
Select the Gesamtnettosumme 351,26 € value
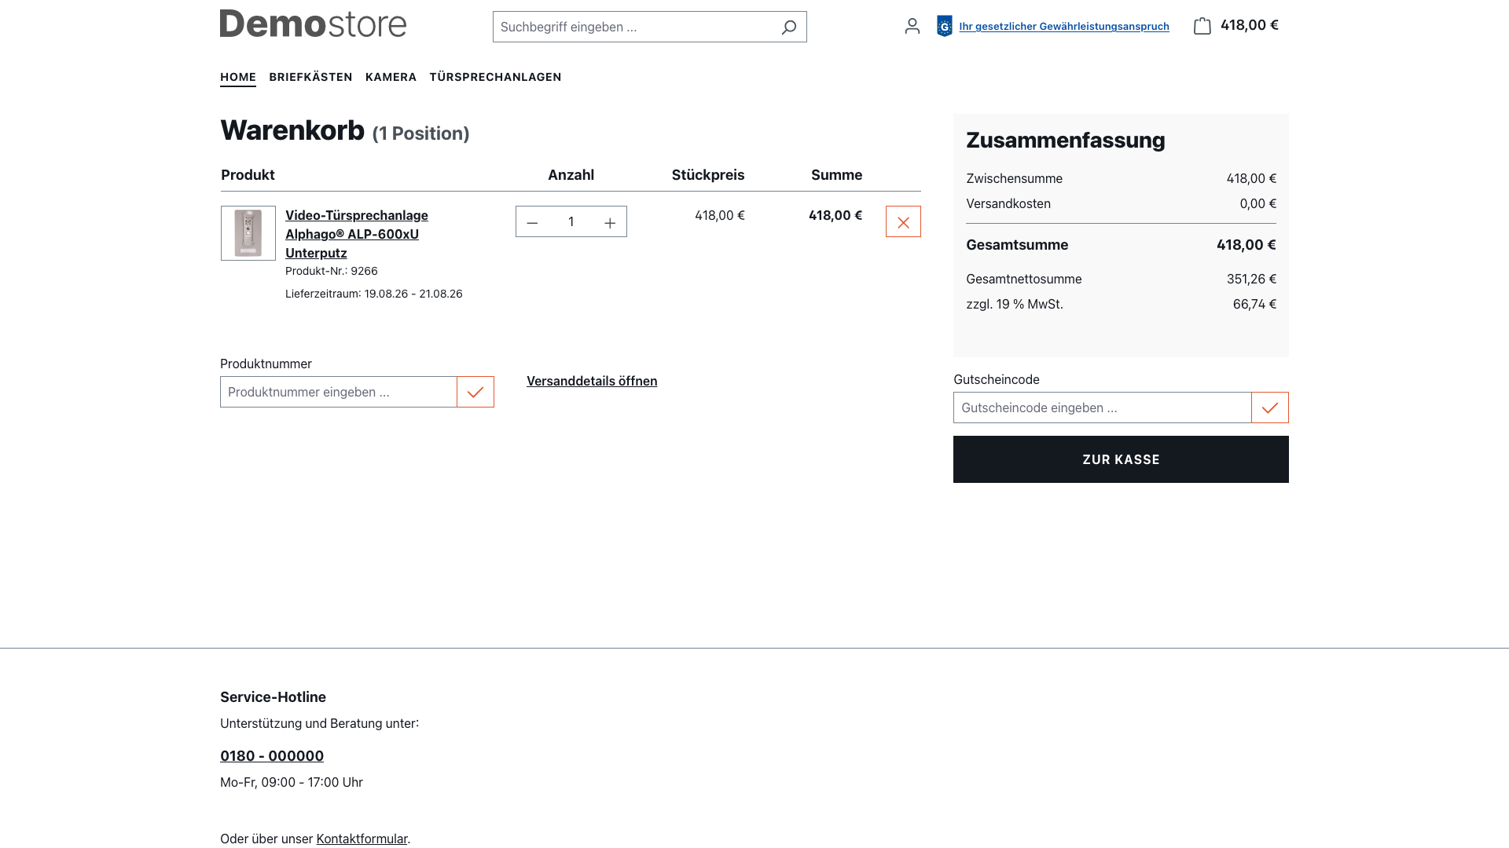(x=1251, y=279)
